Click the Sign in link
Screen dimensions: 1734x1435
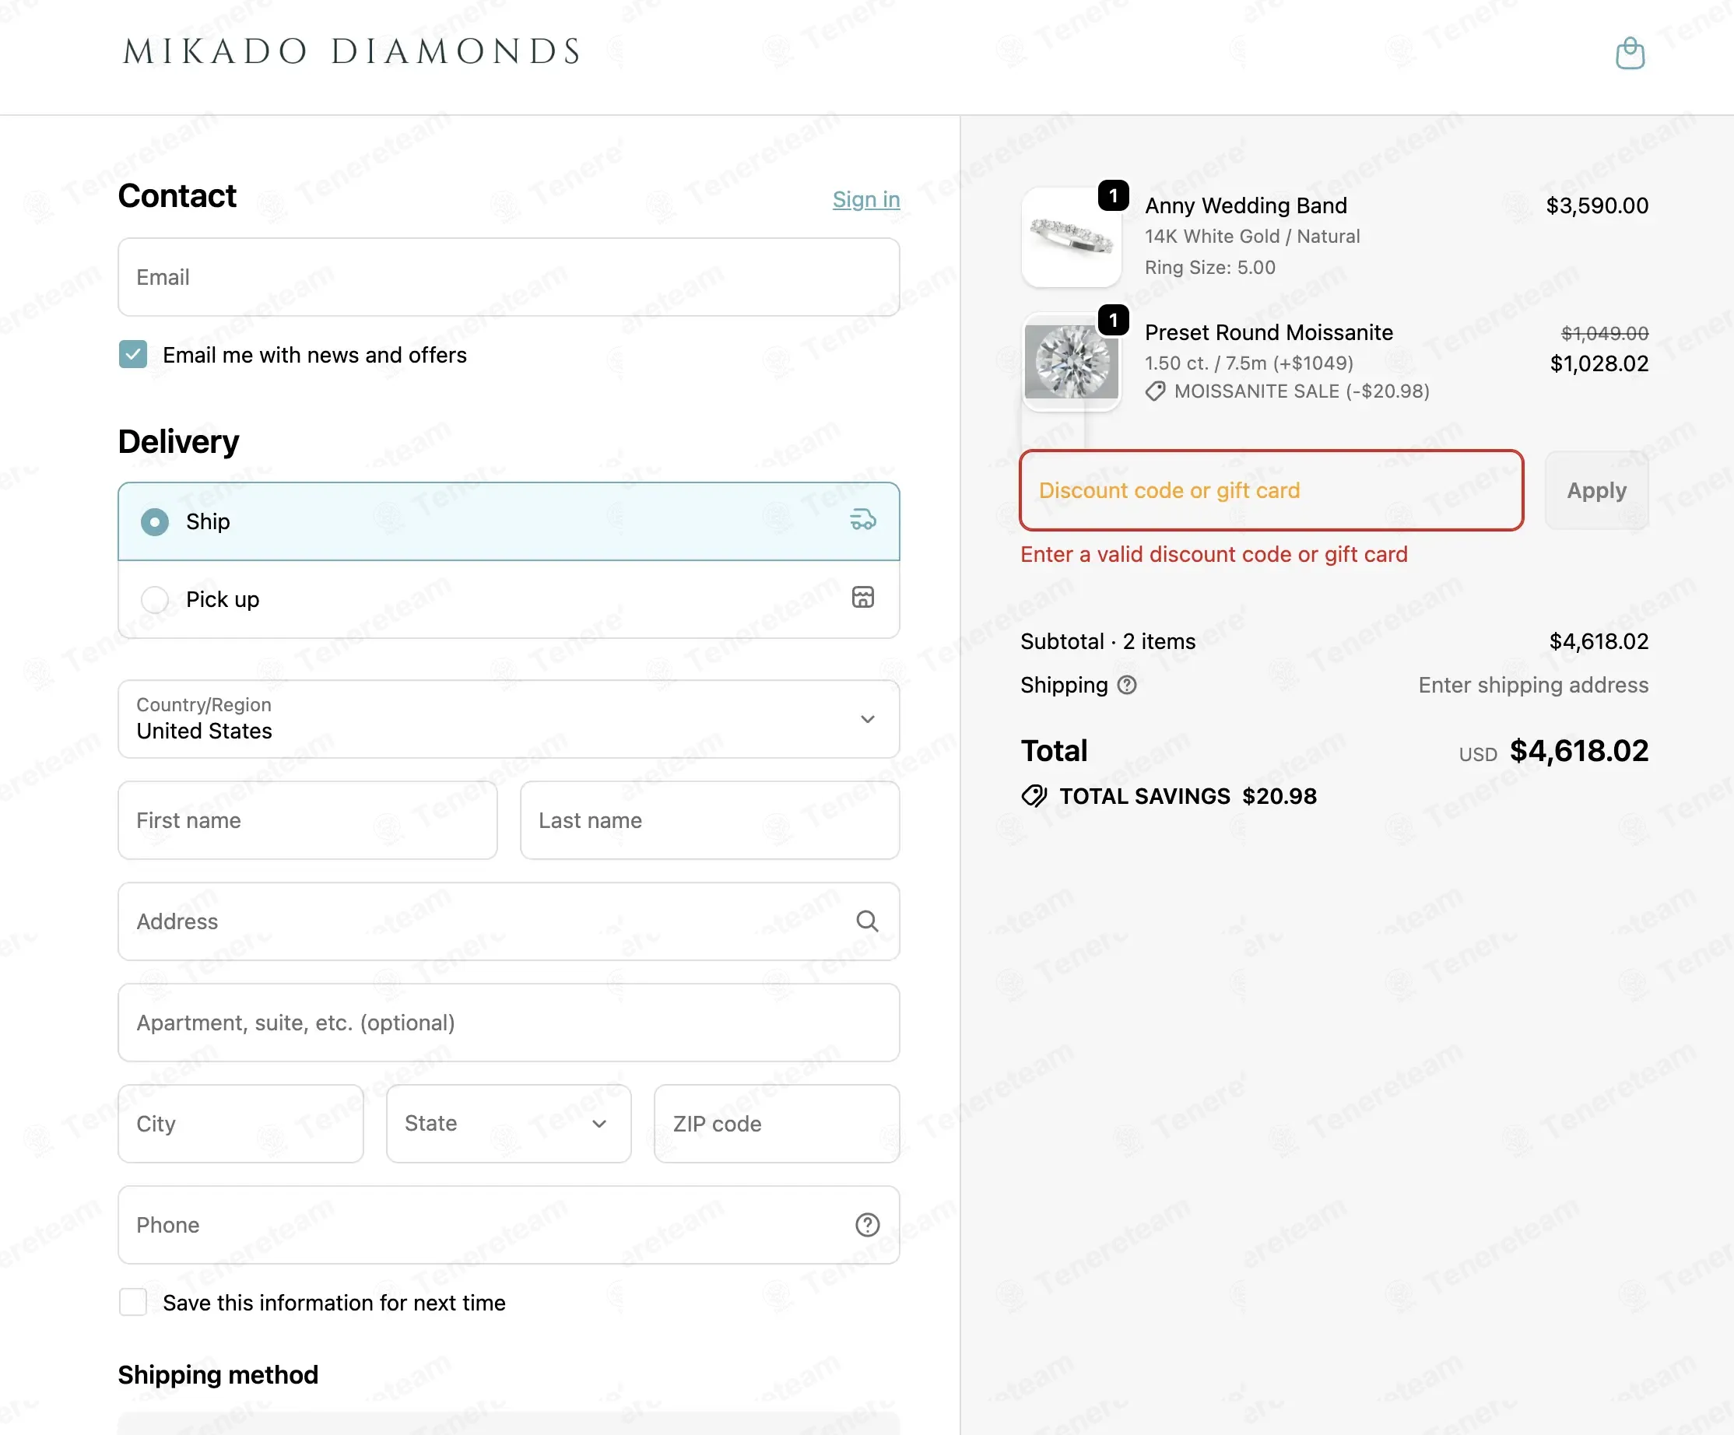[866, 200]
